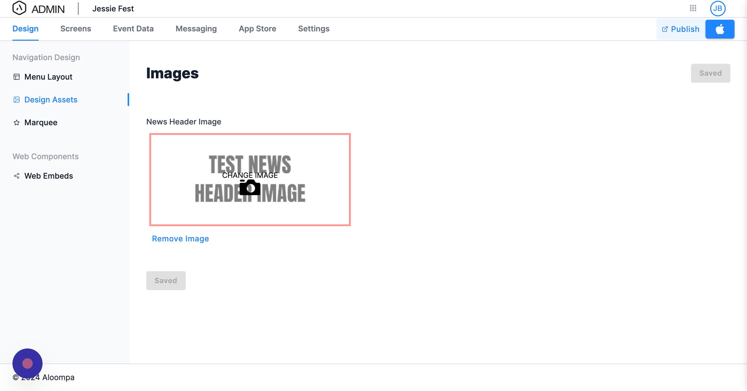Click the Remove Image link
The width and height of the screenshot is (747, 391).
[180, 239]
